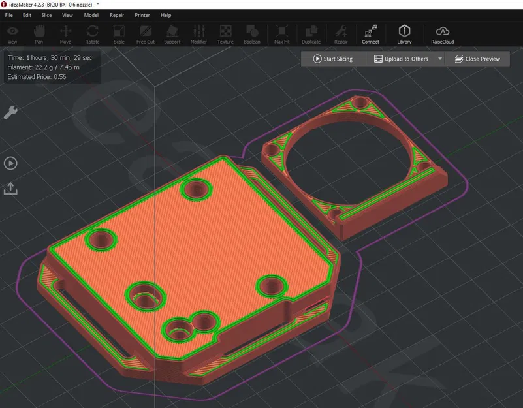Click the Max Fit tool
Viewport: 523px width, 408px height.
[x=282, y=35]
